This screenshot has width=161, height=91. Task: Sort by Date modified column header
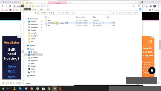point(80,17)
